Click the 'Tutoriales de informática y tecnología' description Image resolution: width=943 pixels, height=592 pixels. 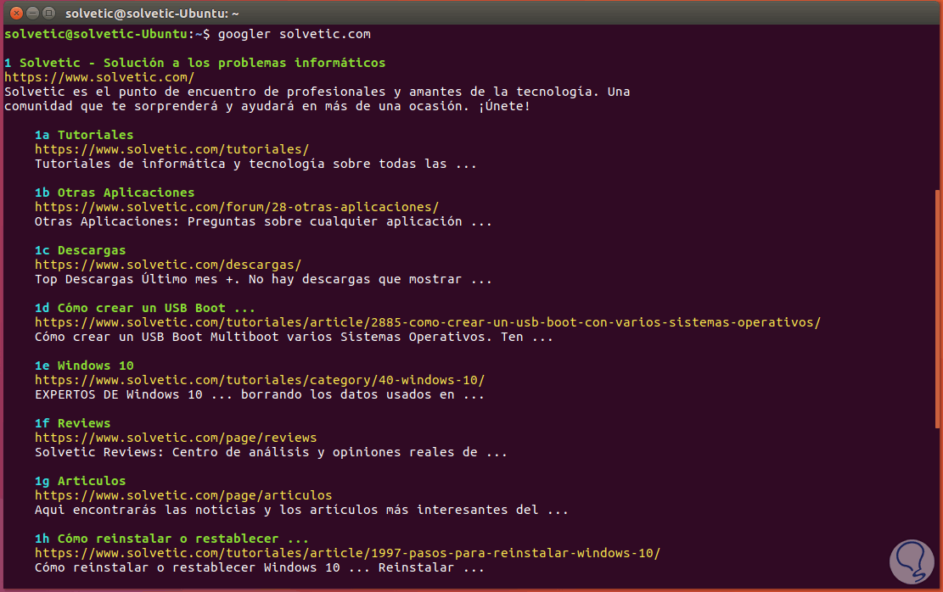pyautogui.click(x=255, y=164)
